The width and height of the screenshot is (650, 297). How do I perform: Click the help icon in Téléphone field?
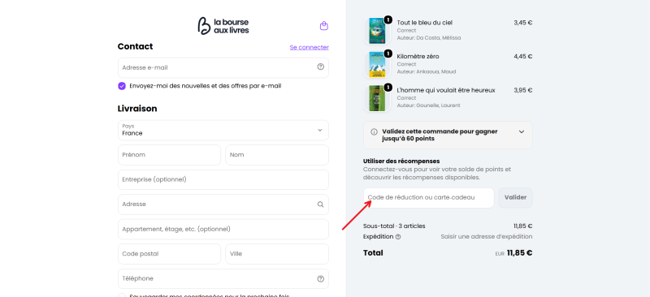click(x=320, y=279)
